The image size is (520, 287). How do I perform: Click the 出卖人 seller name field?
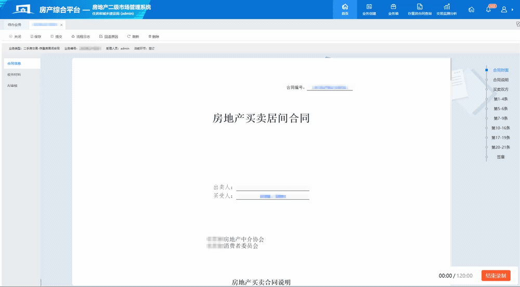(x=272, y=187)
